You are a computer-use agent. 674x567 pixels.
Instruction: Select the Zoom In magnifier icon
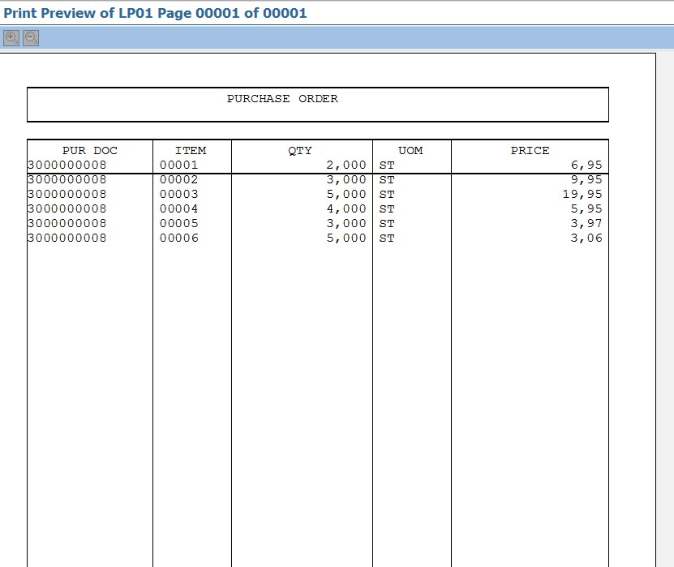(x=11, y=37)
